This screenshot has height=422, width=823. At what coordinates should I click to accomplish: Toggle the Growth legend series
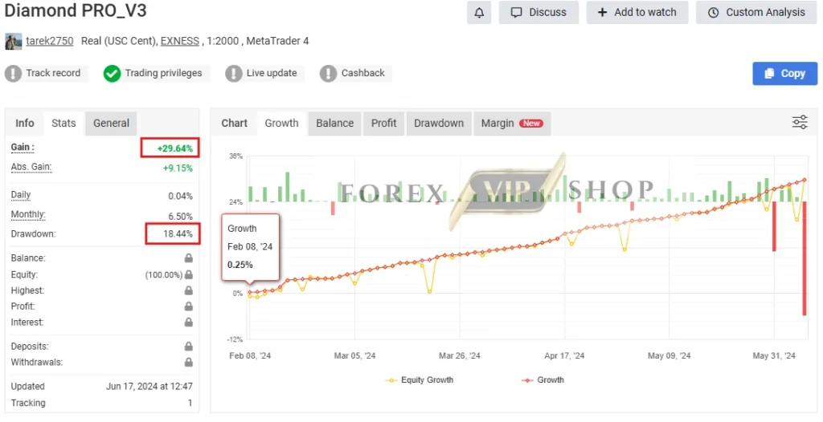[x=543, y=380]
